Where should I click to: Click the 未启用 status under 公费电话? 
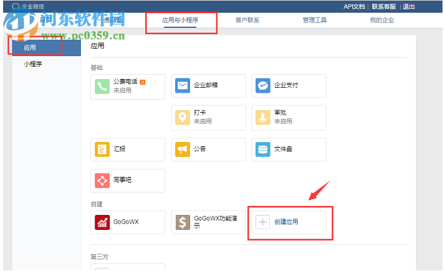(122, 90)
